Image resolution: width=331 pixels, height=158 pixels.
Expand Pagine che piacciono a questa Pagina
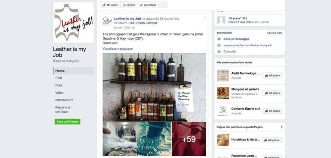[x=281, y=127]
